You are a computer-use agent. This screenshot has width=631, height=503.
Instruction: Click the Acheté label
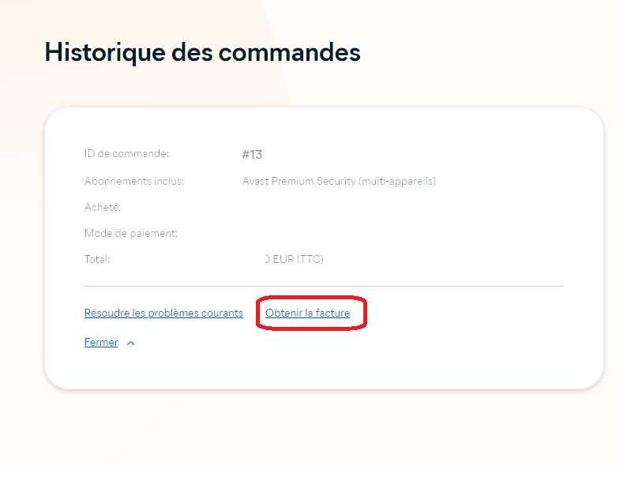(102, 207)
